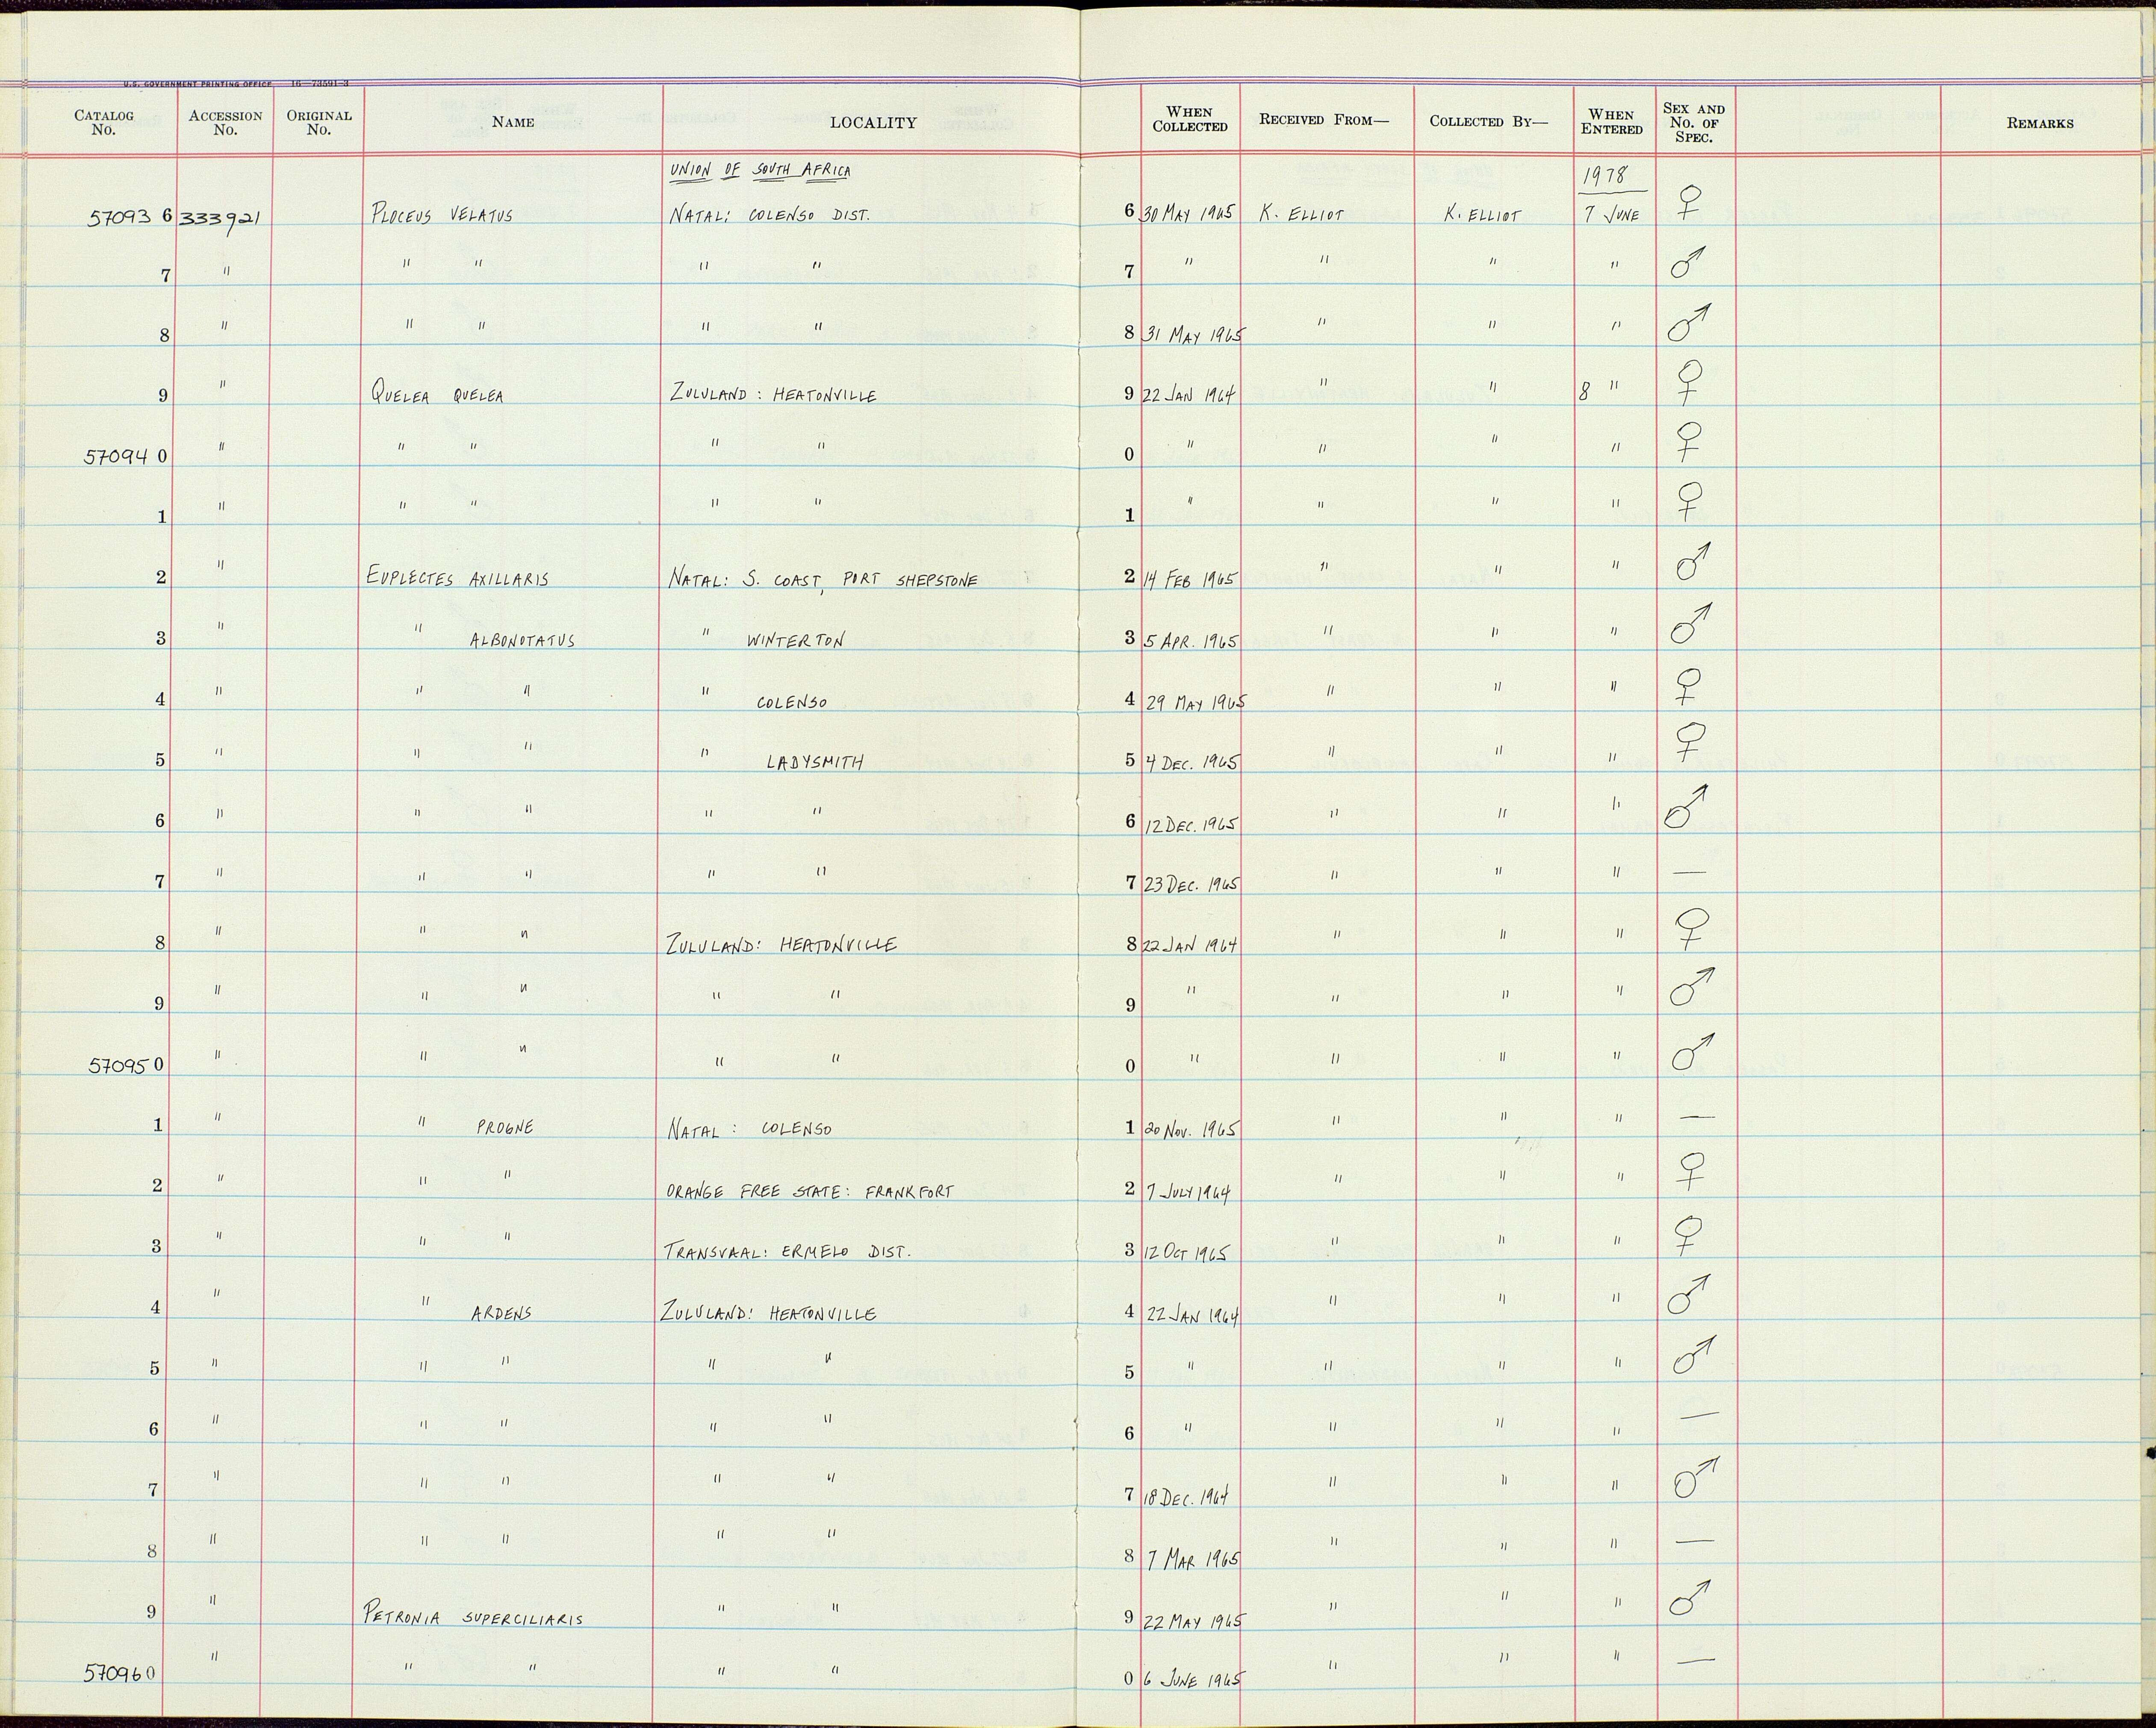Click the date '12 Oct 1965'
The width and height of the screenshot is (2156, 1728).
click(1187, 1252)
